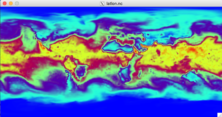Viewport: 222px width, 117px height.
Task: Click the striped resize grip in the window corner
Action: [x=220, y=115]
